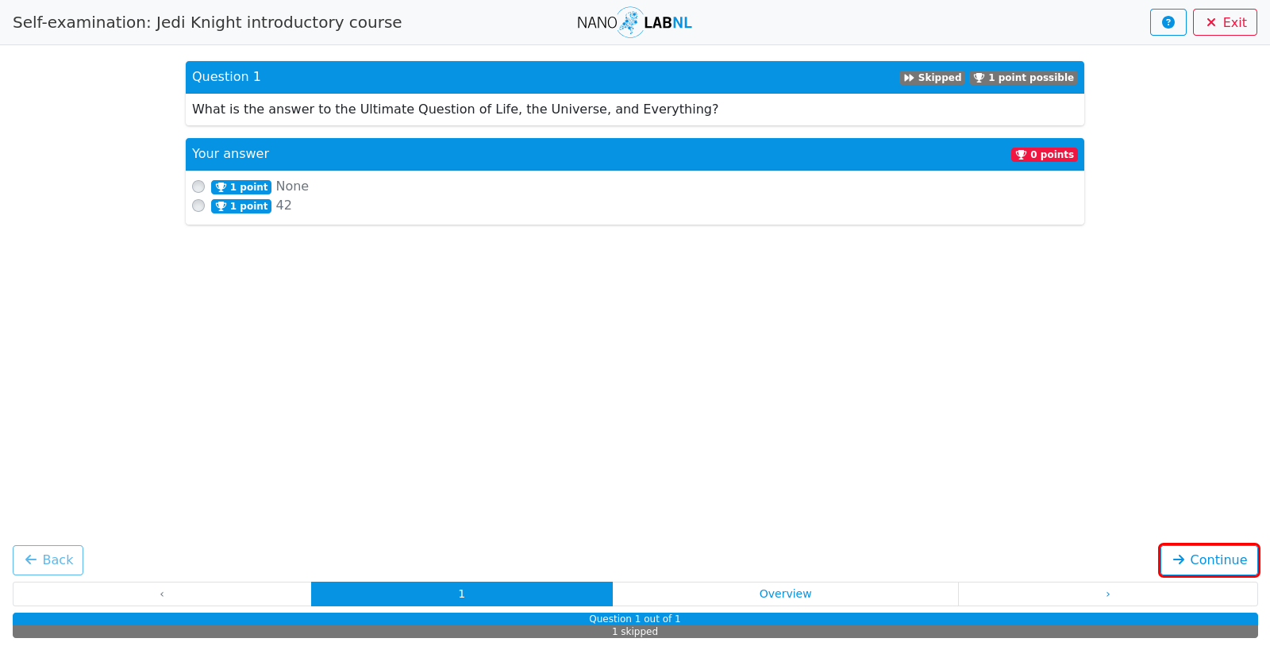Go to previous page chevron in pager
This screenshot has height=646, width=1270.
pos(162,594)
